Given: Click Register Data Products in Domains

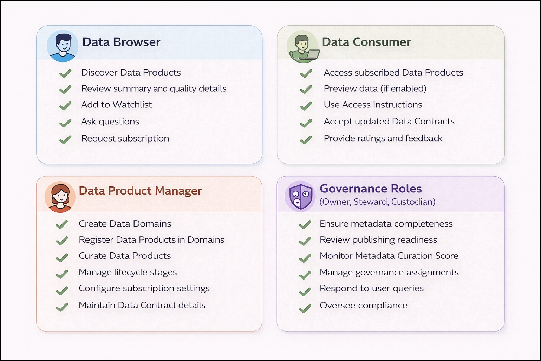Looking at the screenshot, I should (151, 240).
